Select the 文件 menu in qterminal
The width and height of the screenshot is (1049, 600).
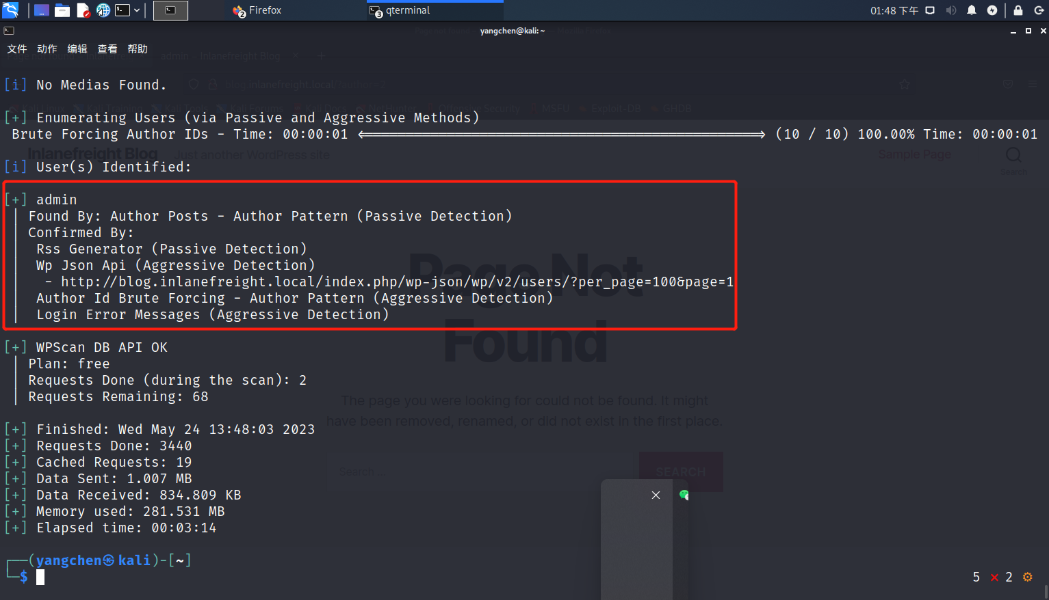coord(17,49)
